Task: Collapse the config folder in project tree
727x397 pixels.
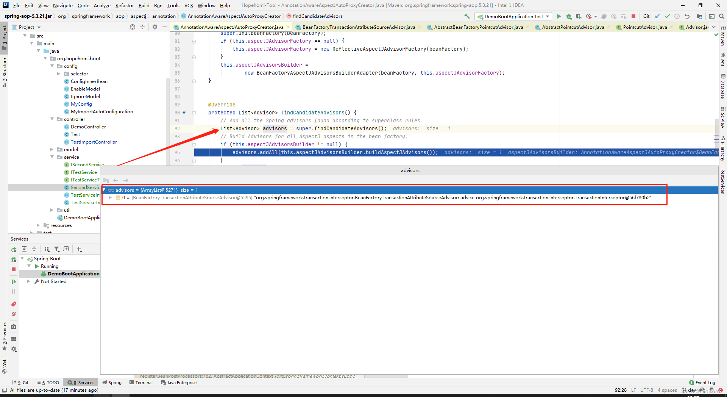Action: [52, 66]
